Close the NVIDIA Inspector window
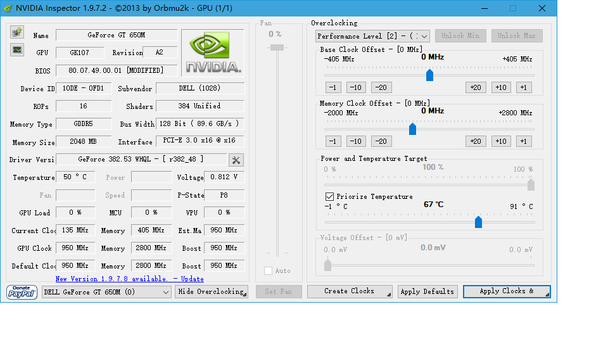 tap(542, 8)
